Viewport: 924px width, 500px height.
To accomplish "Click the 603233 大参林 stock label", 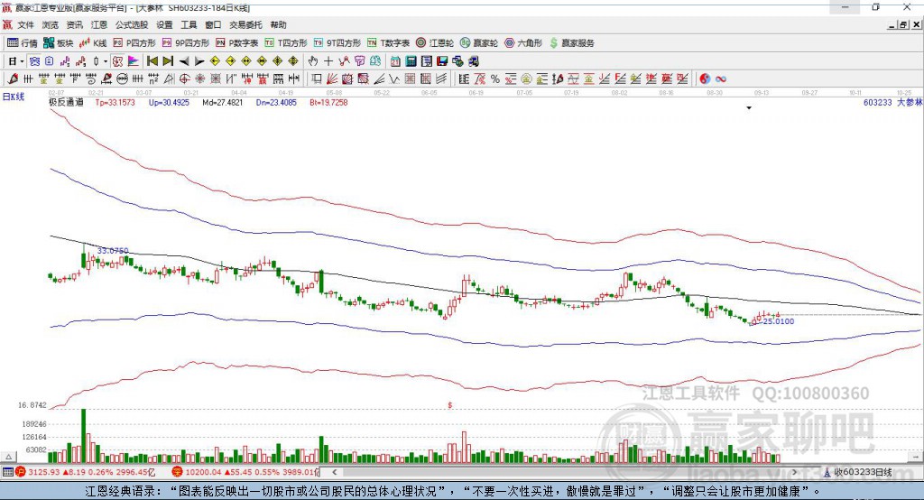I will tap(892, 102).
